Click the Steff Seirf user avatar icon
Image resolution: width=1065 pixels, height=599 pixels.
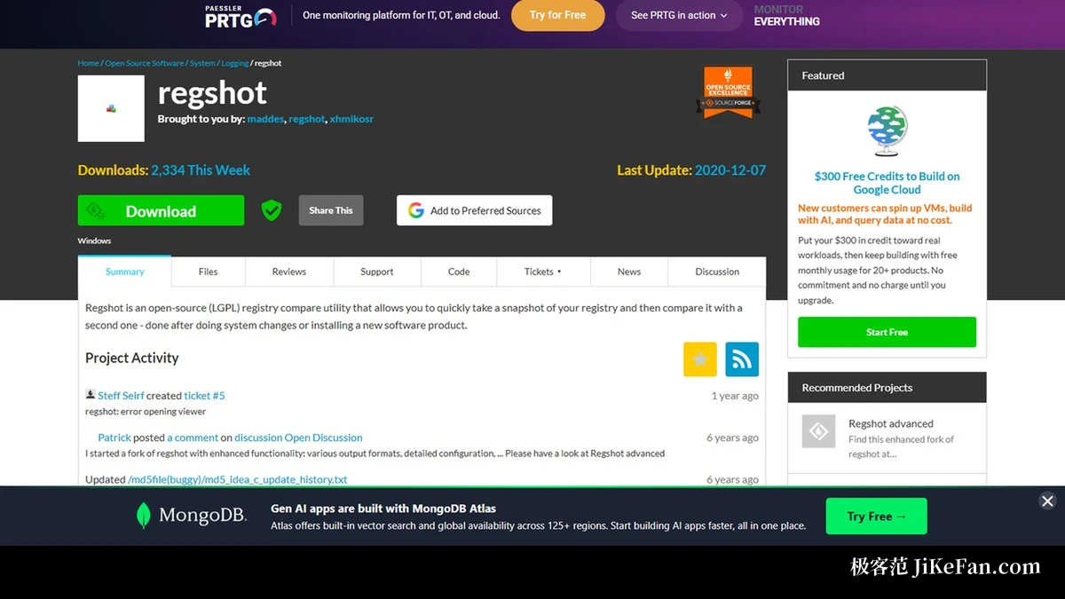(x=91, y=395)
